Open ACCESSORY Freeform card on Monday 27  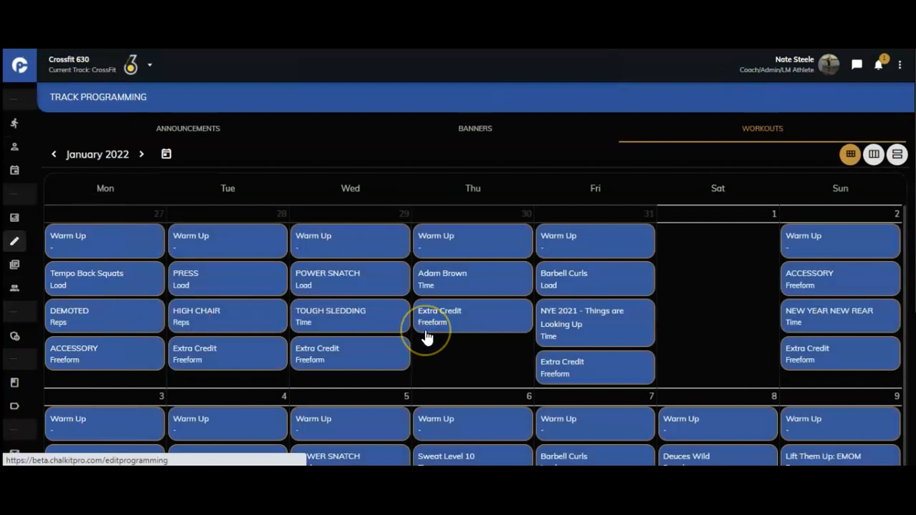(105, 354)
